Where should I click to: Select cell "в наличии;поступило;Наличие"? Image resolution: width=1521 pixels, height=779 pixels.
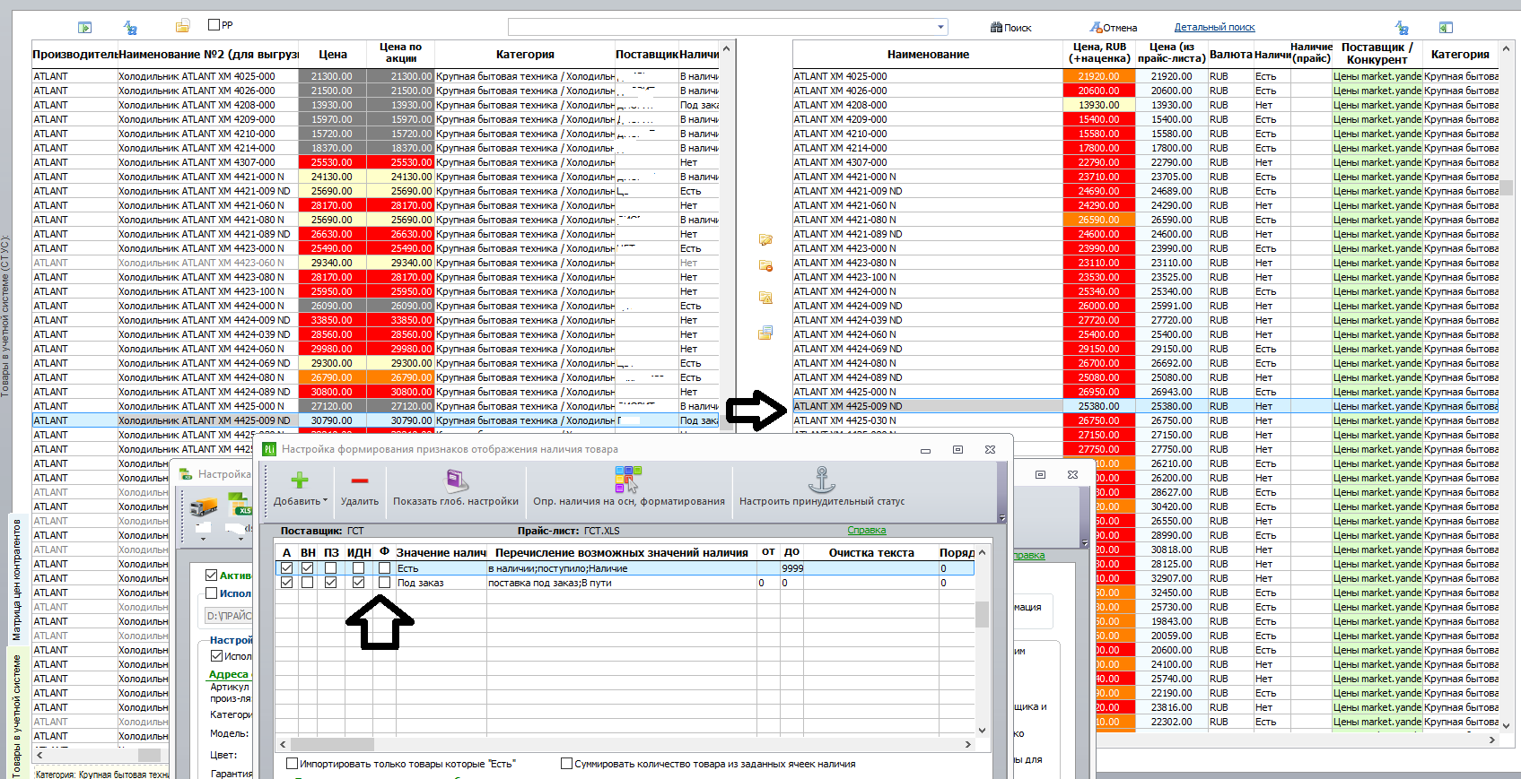[x=622, y=568]
